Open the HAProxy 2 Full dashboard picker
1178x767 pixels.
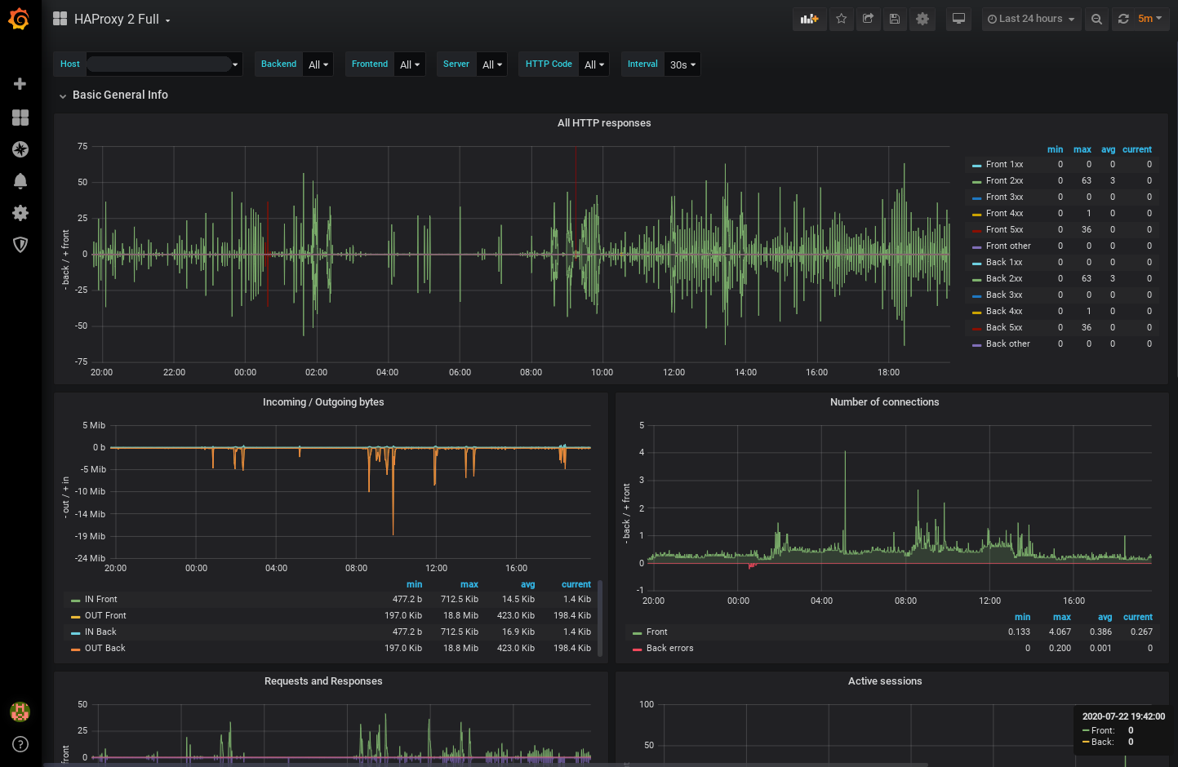coord(116,19)
